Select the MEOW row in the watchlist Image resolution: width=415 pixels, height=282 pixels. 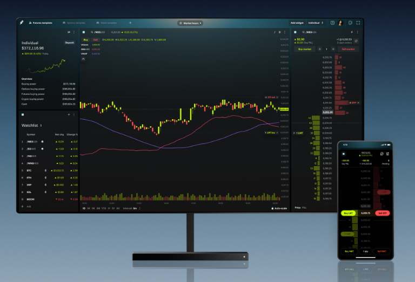pos(49,200)
